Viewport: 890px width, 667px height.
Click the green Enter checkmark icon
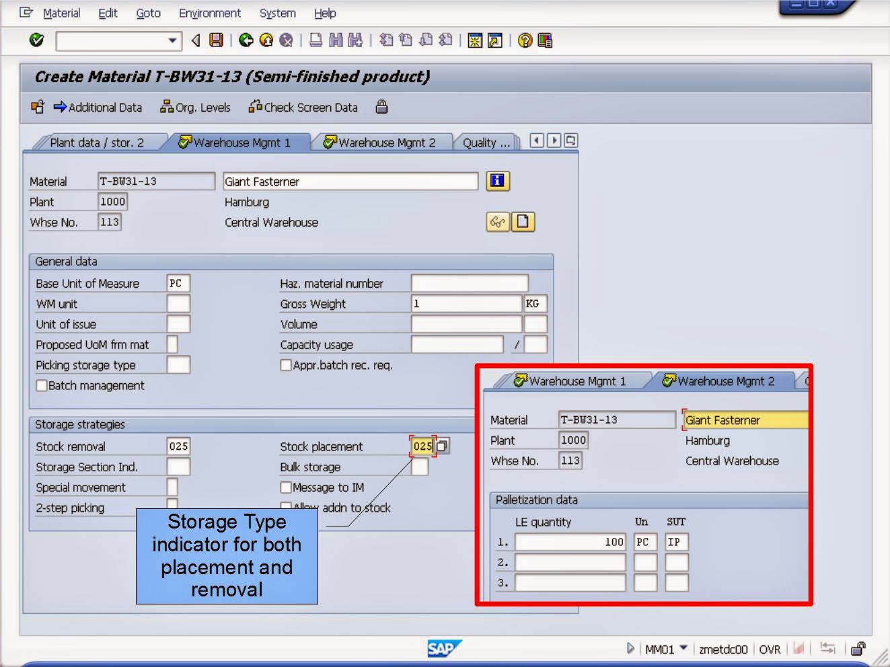tap(37, 40)
